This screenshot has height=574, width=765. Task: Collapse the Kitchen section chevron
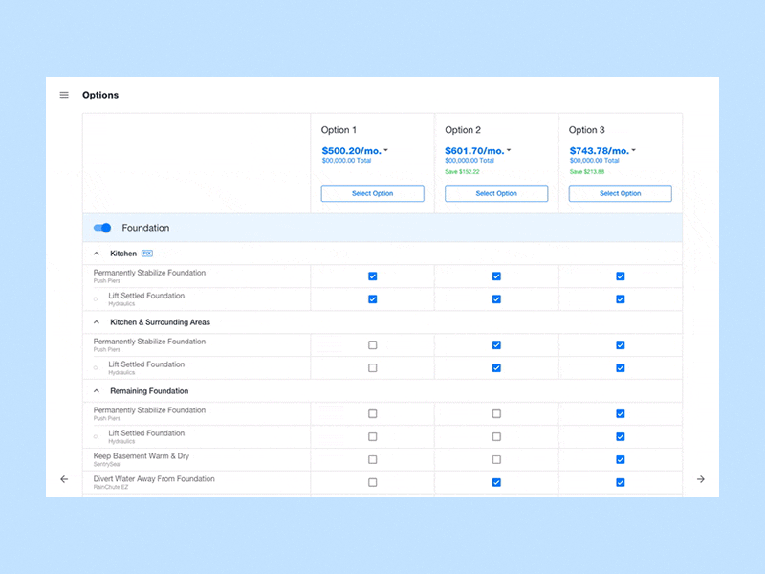coord(97,254)
